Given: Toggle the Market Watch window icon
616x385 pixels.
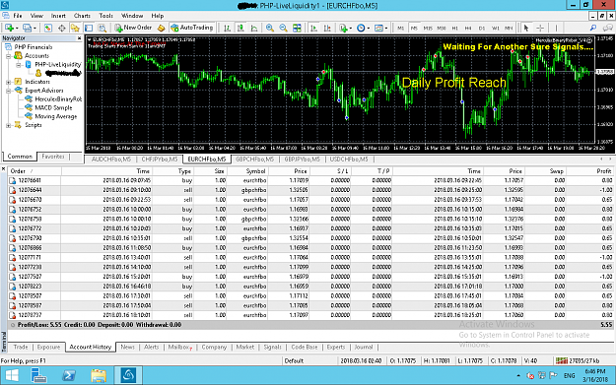Looking at the screenshot, I should [48, 28].
